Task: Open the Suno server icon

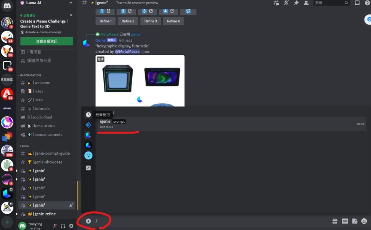Action: [x=7, y=108]
